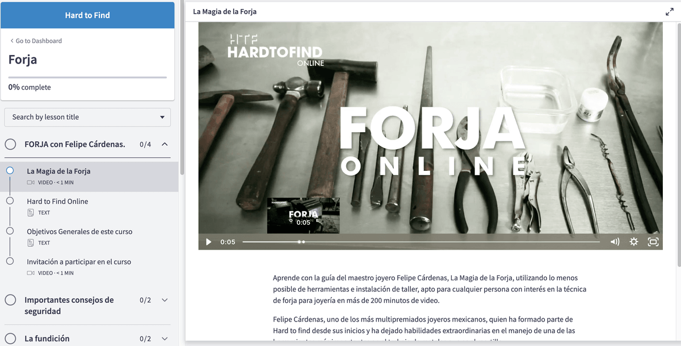This screenshot has height=346, width=681.
Task: Toggle FORJA con Felipe Cárdenas chapter circle
Action: click(10, 144)
